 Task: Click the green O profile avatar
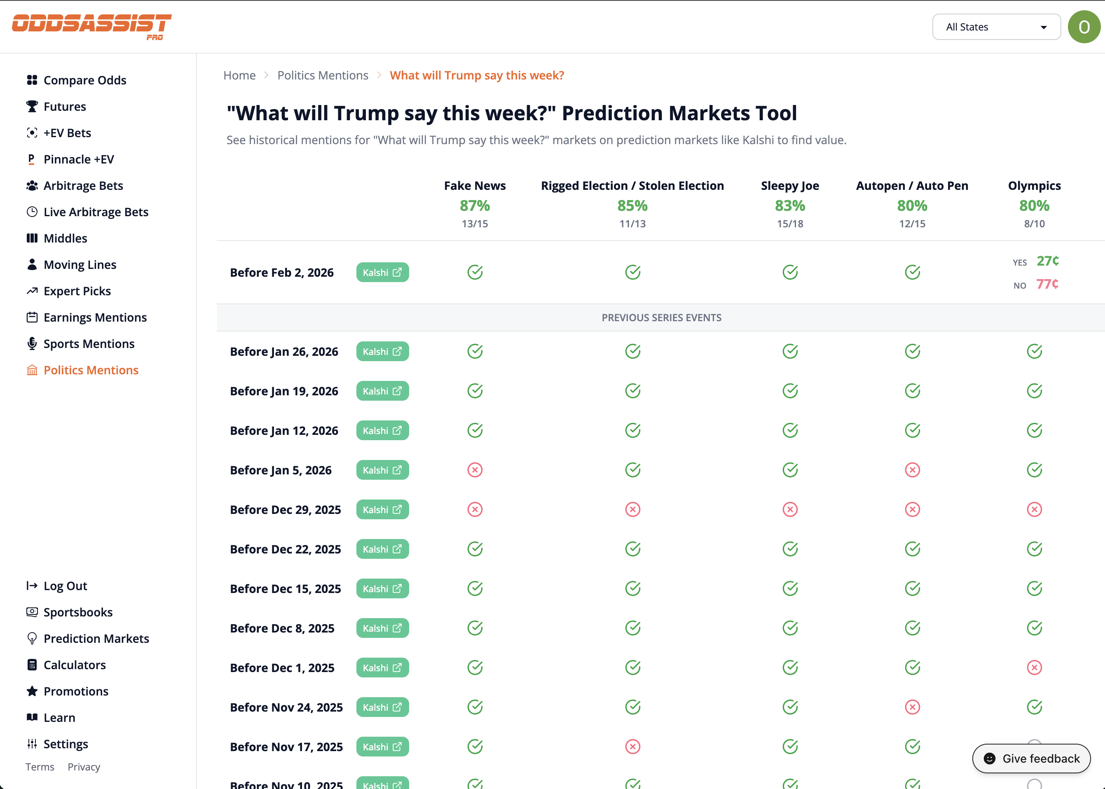coord(1084,27)
